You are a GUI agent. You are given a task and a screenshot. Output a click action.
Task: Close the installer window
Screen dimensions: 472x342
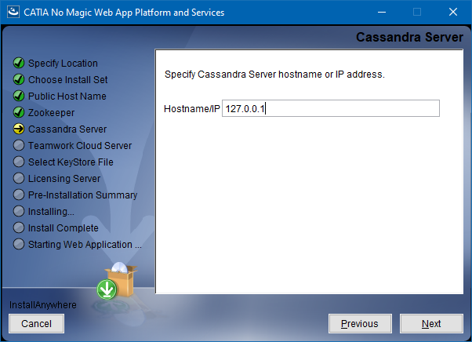click(x=453, y=12)
